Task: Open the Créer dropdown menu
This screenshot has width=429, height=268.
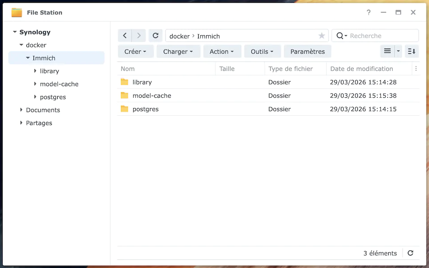Action: (x=136, y=51)
